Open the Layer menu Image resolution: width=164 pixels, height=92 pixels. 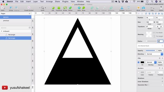(35, 2)
